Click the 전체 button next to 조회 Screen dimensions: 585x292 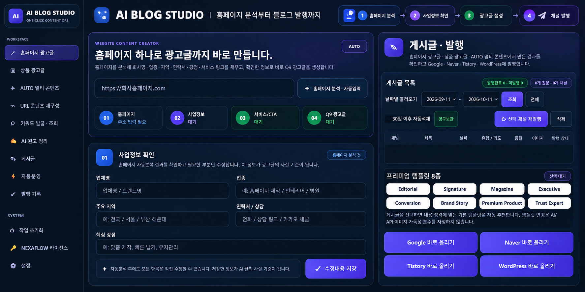535,99
